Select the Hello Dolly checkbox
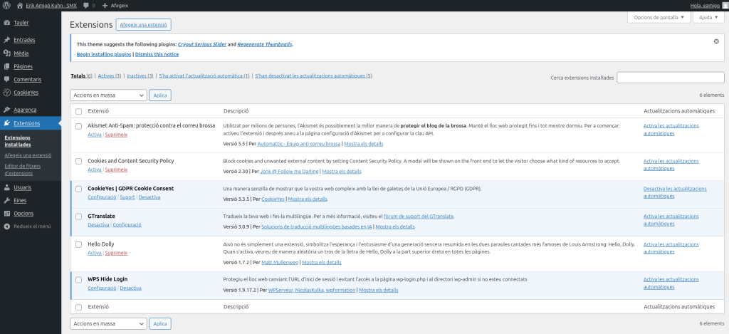The width and height of the screenshot is (729, 334). [78, 244]
